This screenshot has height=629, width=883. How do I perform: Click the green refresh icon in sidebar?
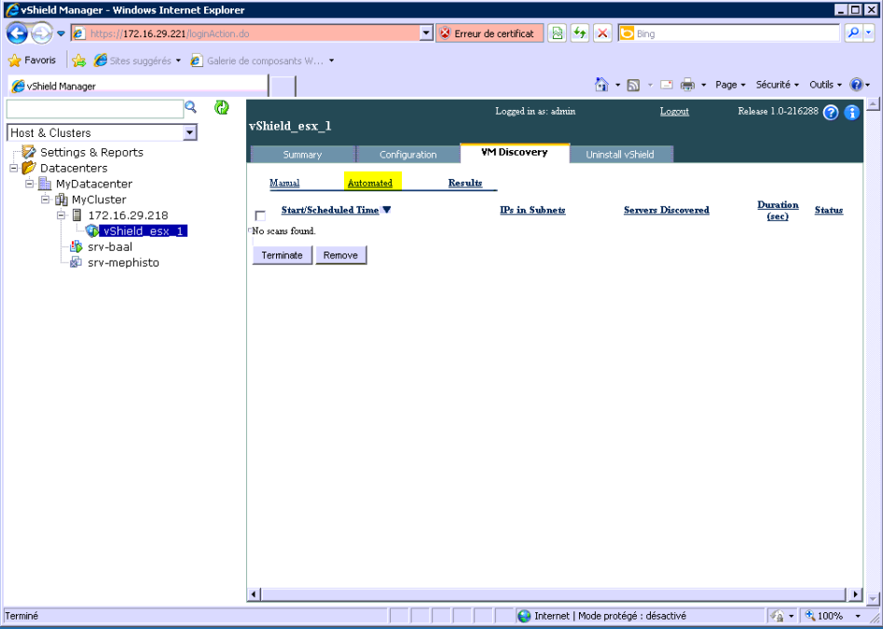222,108
